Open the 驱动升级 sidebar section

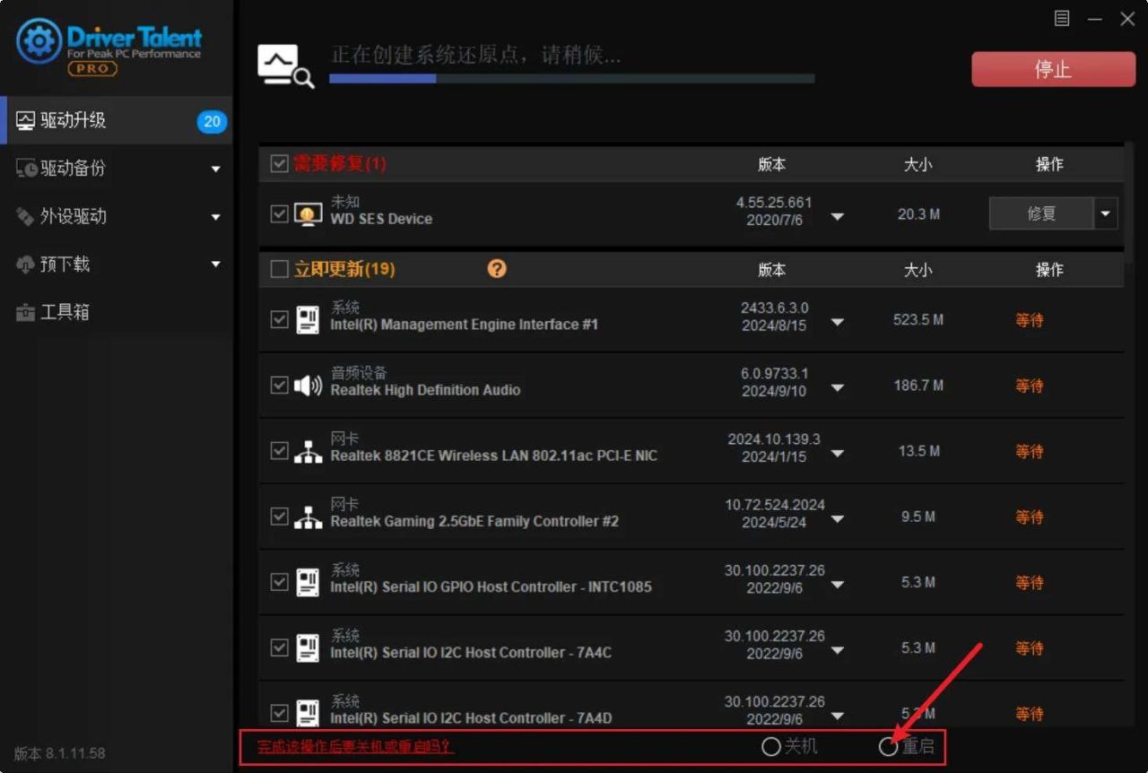click(x=117, y=120)
